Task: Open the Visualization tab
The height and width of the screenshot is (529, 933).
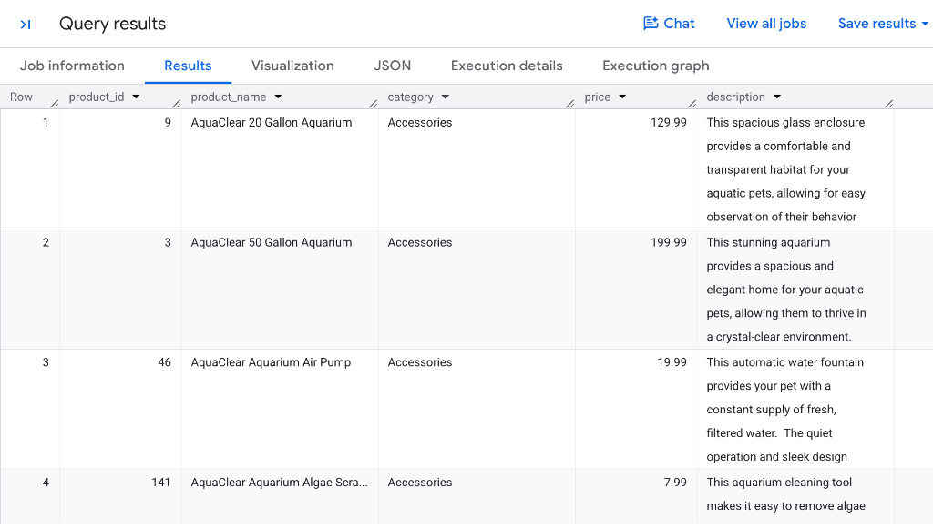Action: coord(292,66)
